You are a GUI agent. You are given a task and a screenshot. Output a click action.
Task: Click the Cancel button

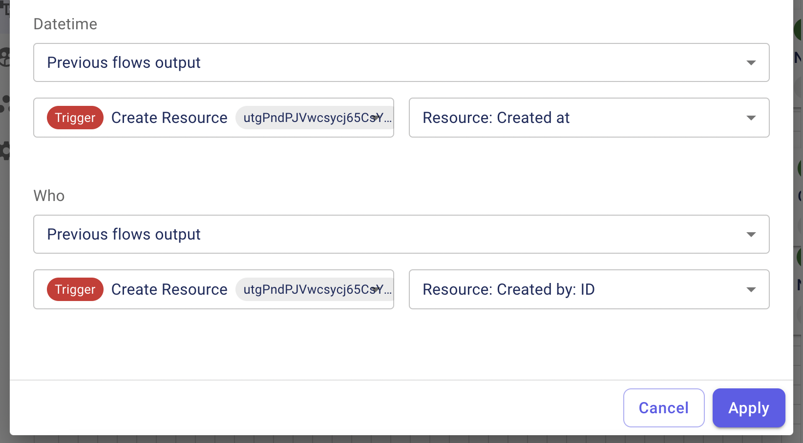pos(664,408)
